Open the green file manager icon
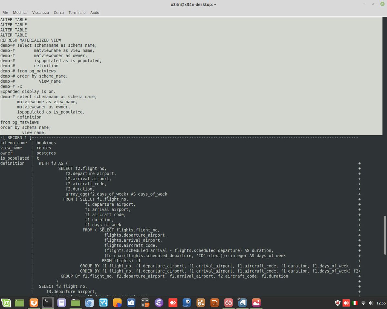387x309 pixels. tap(75, 303)
